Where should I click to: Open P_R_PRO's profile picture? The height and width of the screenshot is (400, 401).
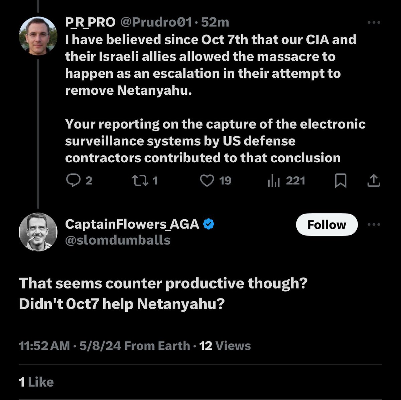coord(38,36)
